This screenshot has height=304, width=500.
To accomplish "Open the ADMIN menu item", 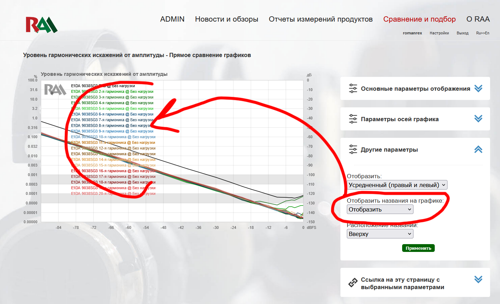I will coord(172,19).
